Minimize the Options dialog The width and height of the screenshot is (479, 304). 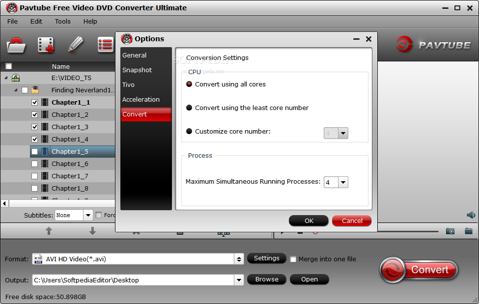(x=356, y=39)
